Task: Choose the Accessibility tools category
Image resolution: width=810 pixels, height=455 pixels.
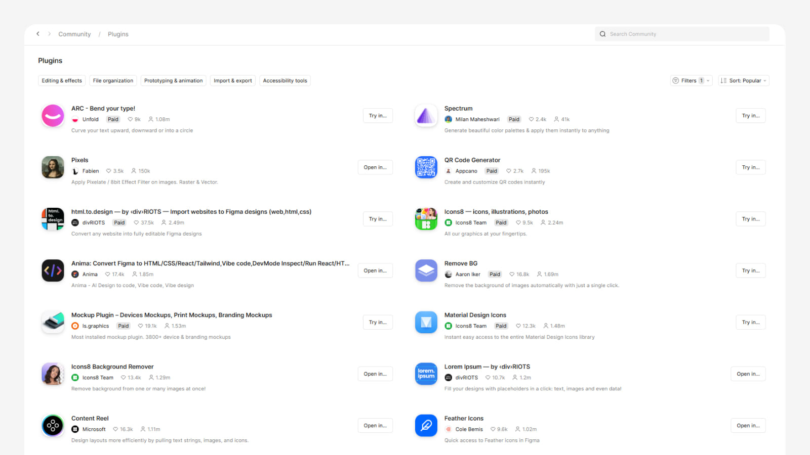Action: click(x=285, y=80)
